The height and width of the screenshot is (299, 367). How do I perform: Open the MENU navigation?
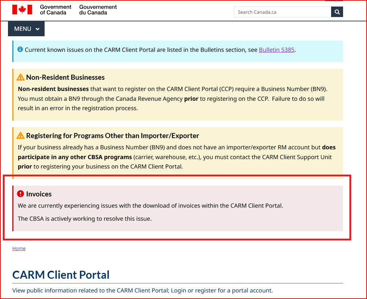(23, 29)
